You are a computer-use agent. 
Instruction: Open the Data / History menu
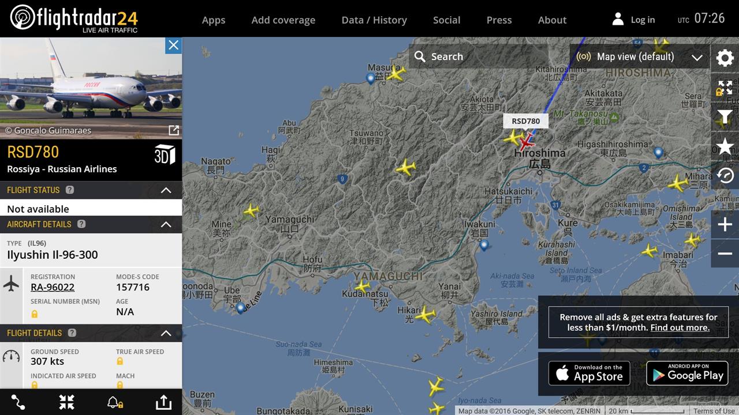374,20
